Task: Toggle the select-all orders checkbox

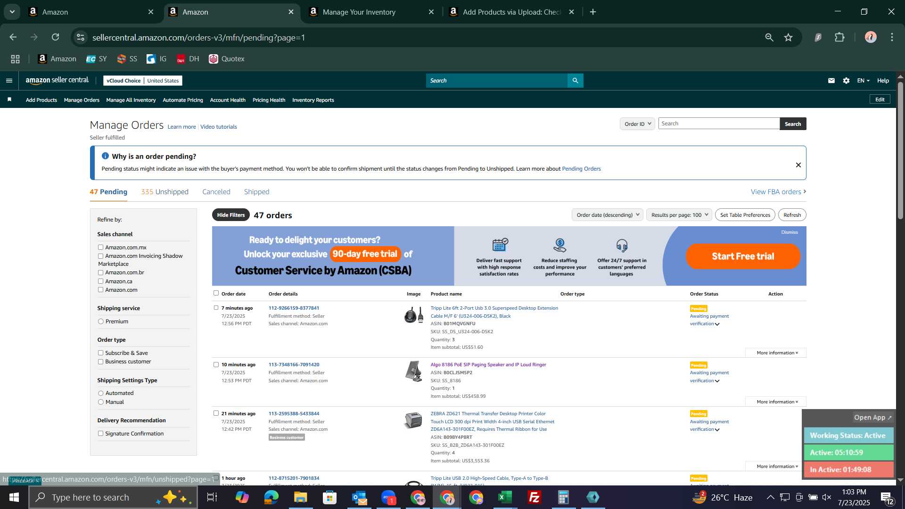Action: point(216,293)
